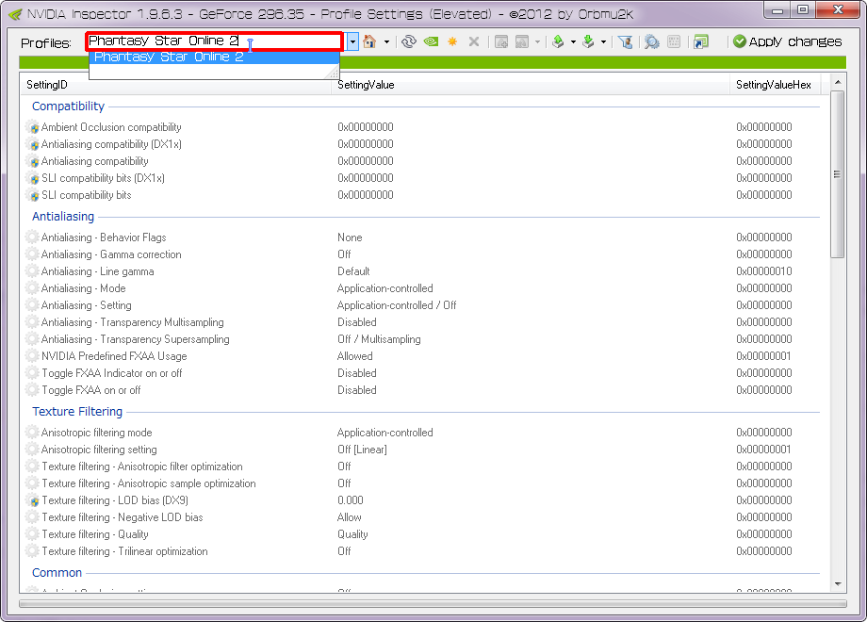Click gear icon beside Toggle FXAA on or off
Image resolution: width=867 pixels, height=622 pixels.
pos(33,390)
